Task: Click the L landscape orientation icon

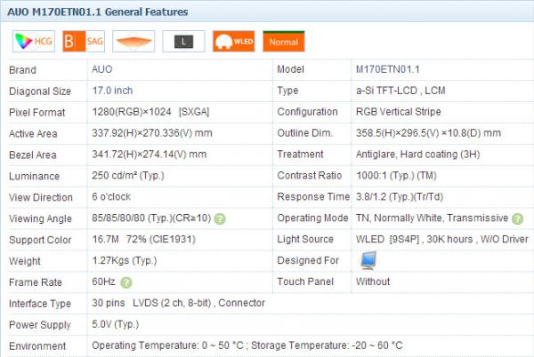Action: coord(183,41)
